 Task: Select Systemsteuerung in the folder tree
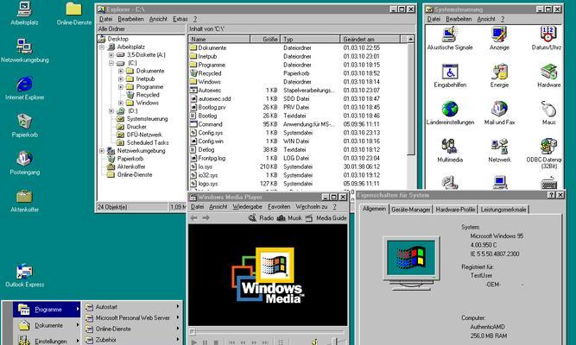click(x=142, y=119)
